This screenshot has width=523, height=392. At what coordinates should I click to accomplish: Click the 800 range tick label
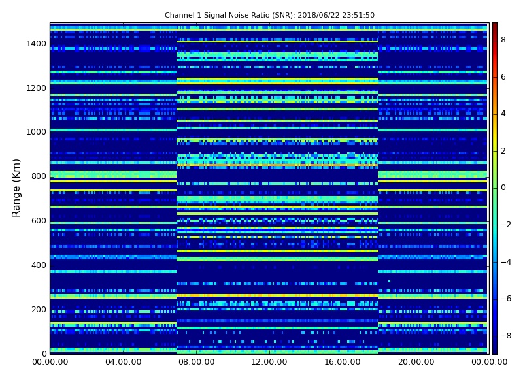[39, 176]
